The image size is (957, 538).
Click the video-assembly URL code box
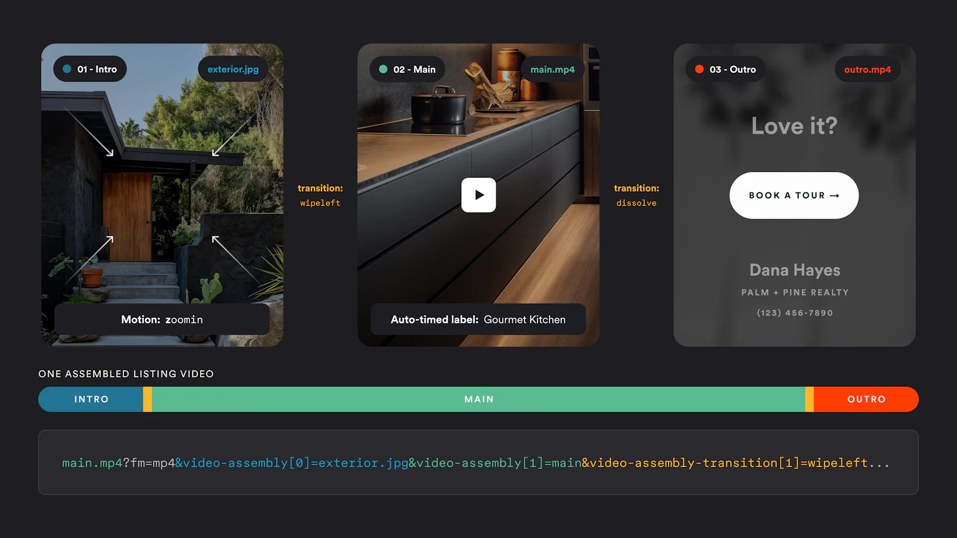(478, 462)
